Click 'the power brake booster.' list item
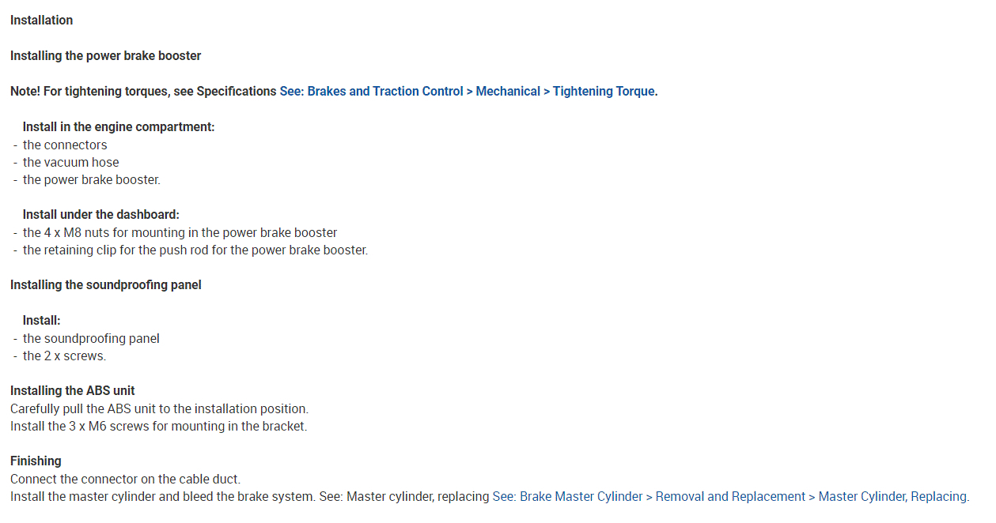This screenshot has width=996, height=523. (x=91, y=180)
